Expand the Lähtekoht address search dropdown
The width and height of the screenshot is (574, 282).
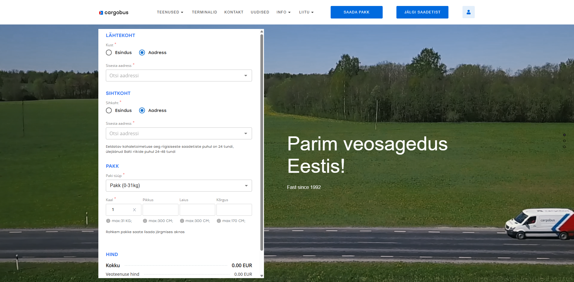(245, 75)
